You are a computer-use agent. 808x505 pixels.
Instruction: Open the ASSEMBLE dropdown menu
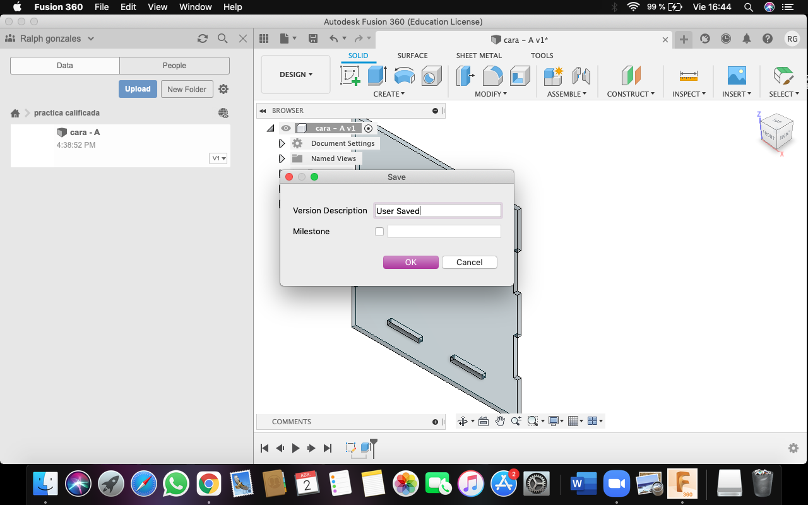pos(567,94)
